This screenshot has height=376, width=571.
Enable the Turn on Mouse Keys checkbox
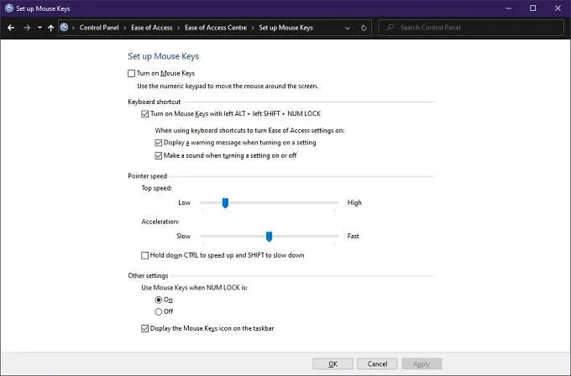coord(132,74)
